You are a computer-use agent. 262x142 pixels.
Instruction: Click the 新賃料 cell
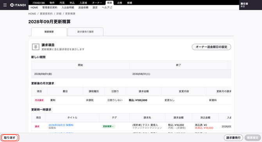[213, 100]
